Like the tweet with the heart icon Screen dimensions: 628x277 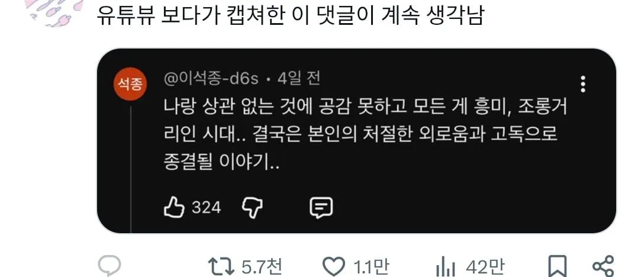(x=334, y=266)
